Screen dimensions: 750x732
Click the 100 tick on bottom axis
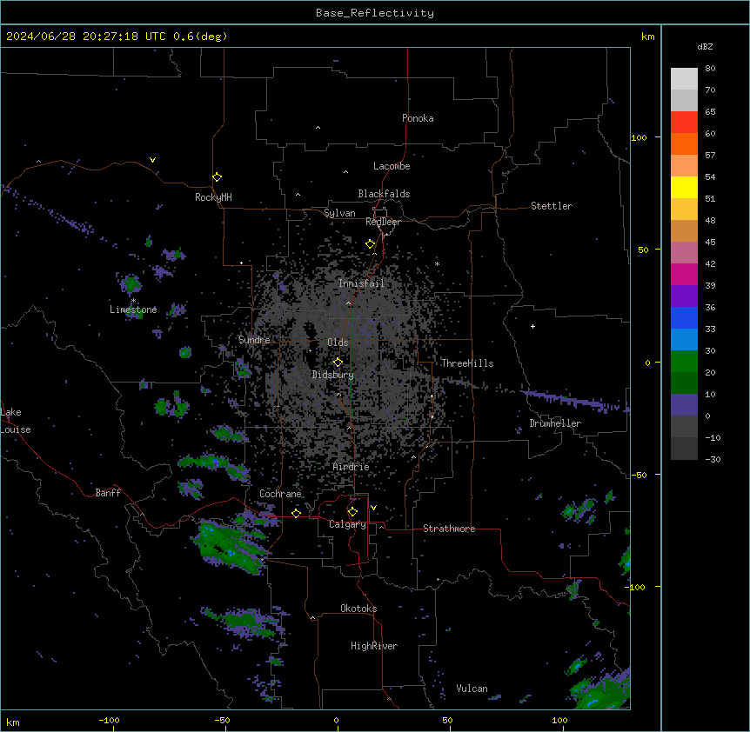pos(559,720)
